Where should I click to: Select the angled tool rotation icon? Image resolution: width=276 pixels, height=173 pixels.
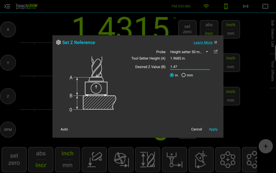pos(201,160)
